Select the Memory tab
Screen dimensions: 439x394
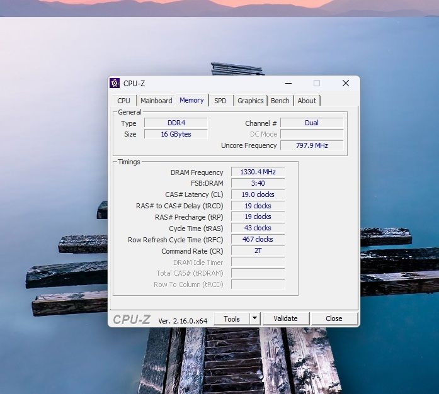pyautogui.click(x=191, y=100)
